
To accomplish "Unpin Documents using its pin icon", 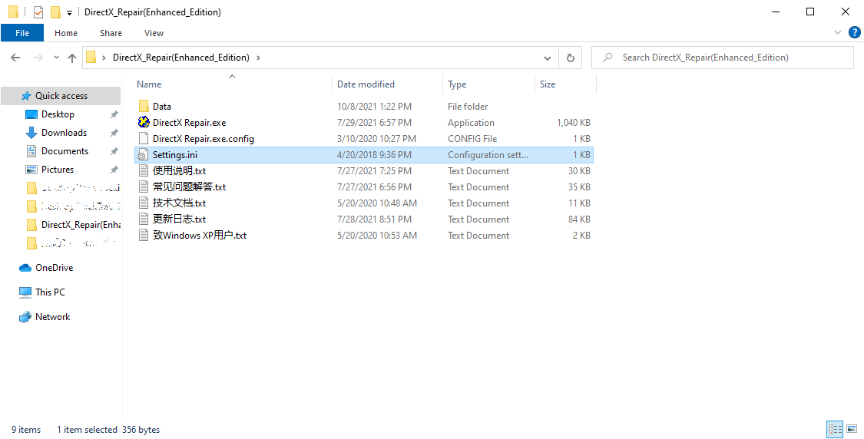I will point(114,151).
